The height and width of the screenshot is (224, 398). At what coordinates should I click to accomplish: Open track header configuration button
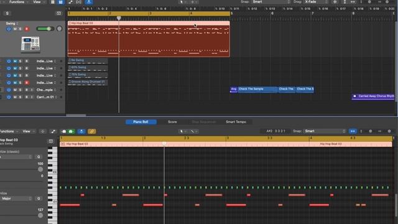(58, 13)
